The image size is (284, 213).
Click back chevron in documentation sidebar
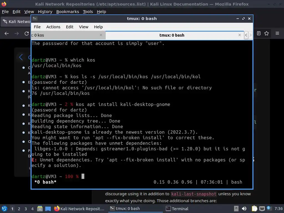[x=21, y=57]
